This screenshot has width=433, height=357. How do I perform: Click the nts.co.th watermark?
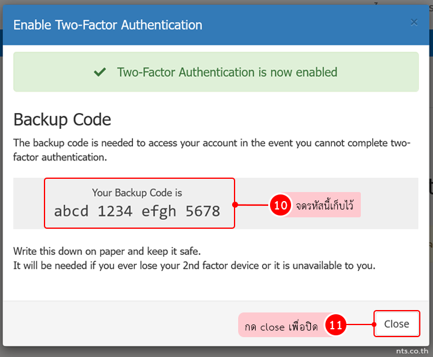412,351
